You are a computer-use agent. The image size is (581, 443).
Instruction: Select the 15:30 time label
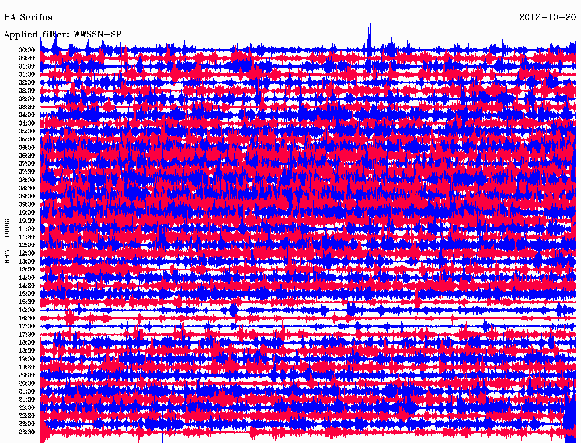click(x=27, y=302)
